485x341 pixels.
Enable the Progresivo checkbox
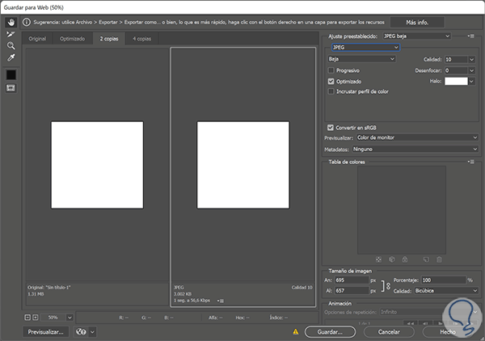[331, 70]
